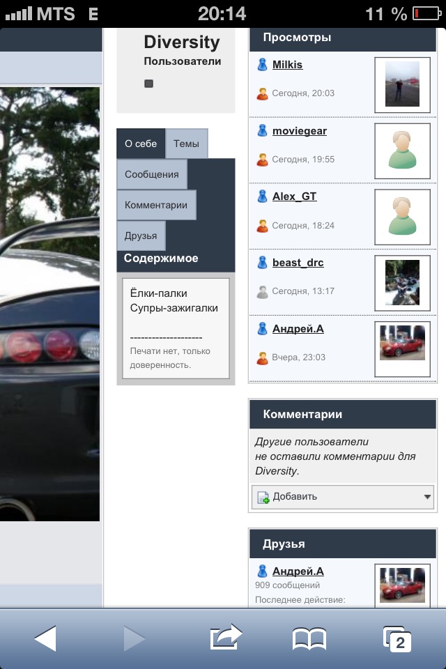Select the Комментарии tab
The image size is (446, 669).
pos(156,205)
